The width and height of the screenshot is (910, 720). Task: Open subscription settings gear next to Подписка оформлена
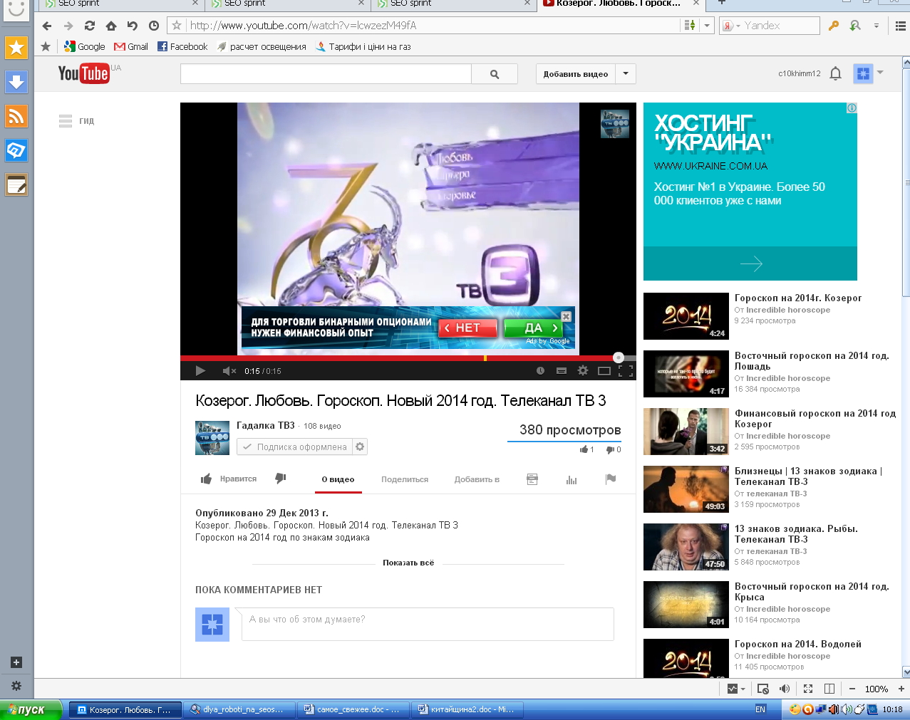coord(360,447)
